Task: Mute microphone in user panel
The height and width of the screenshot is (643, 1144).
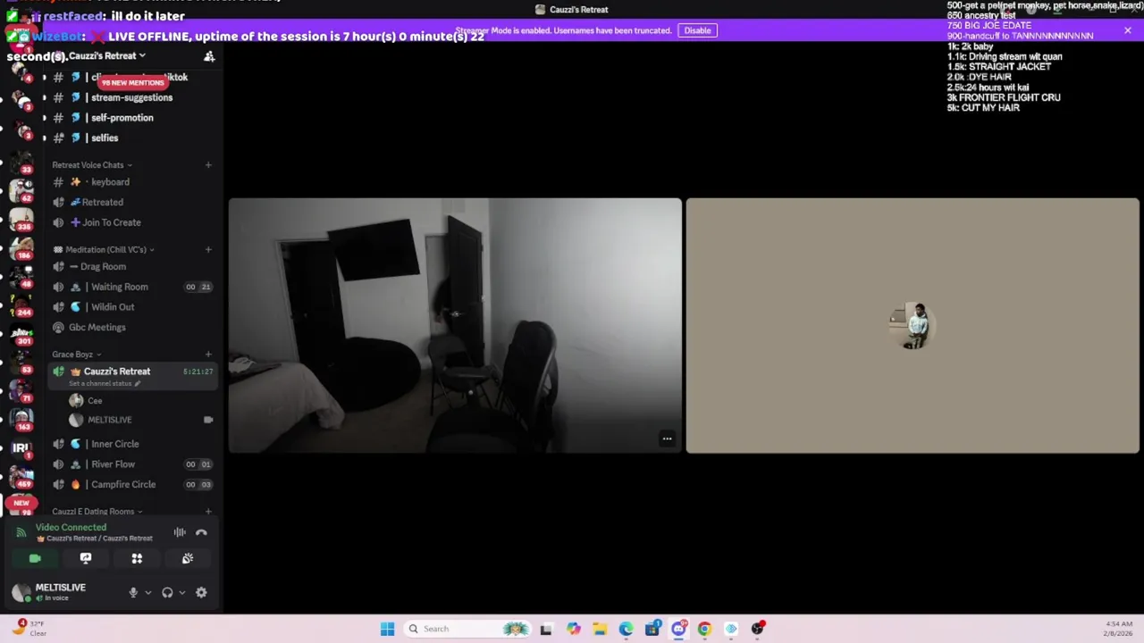Action: [133, 592]
